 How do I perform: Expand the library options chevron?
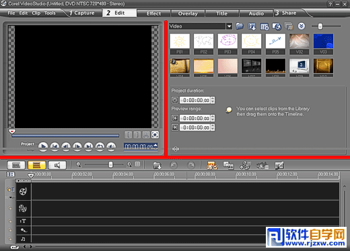coord(302,26)
